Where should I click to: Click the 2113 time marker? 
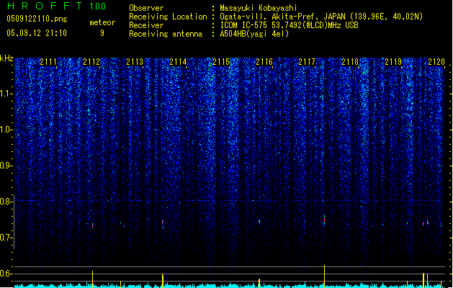135,62
